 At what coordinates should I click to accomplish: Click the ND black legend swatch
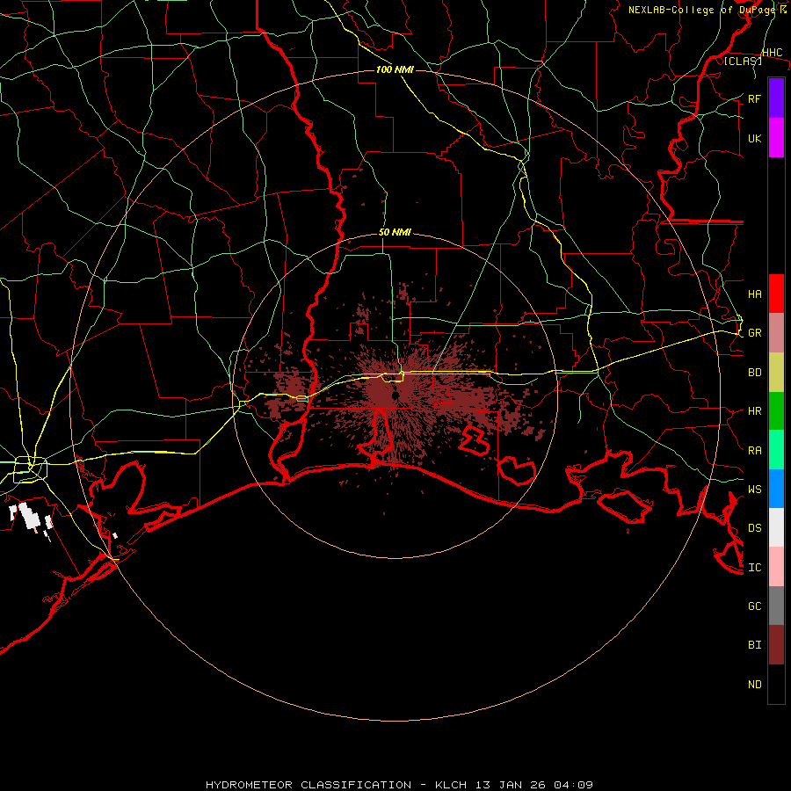pyautogui.click(x=776, y=684)
